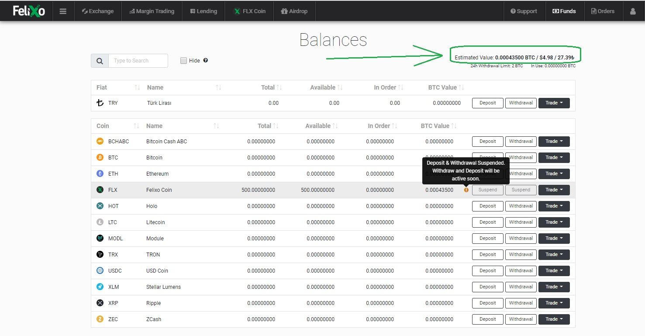
Task: Sort Fiat column using its arrows
Action: (137, 88)
